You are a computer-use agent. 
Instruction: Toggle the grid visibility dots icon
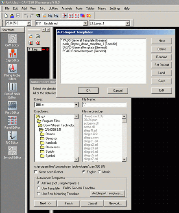tap(76, 15)
